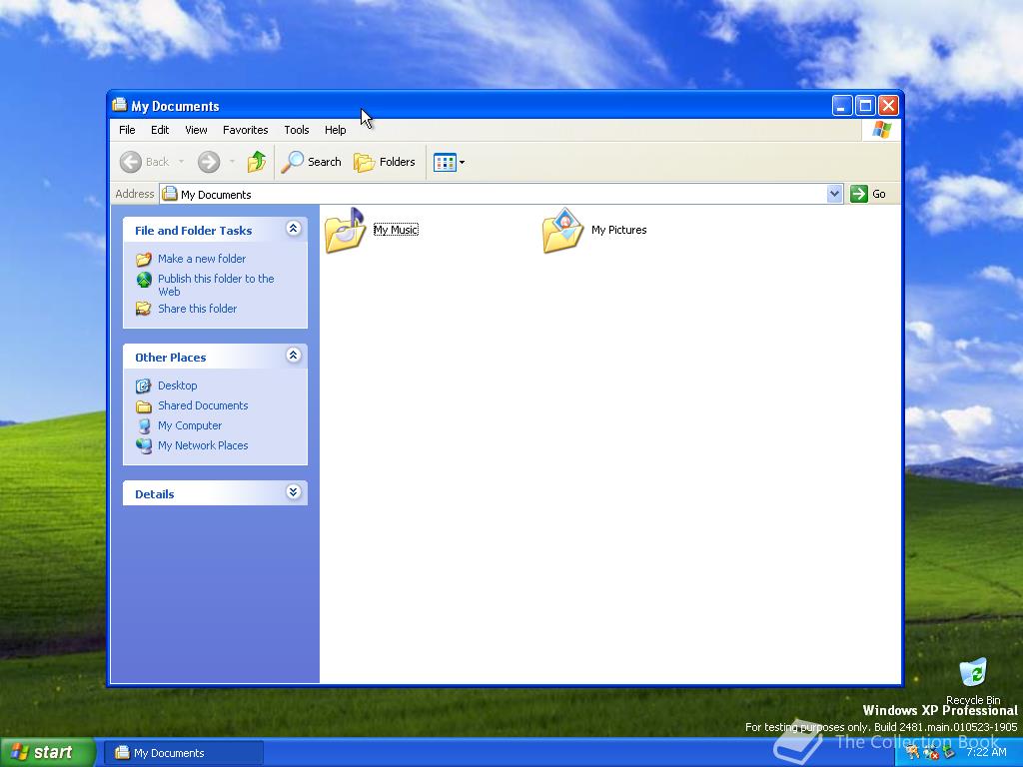
Task: Go to Desktop from Other Places
Action: click(178, 385)
